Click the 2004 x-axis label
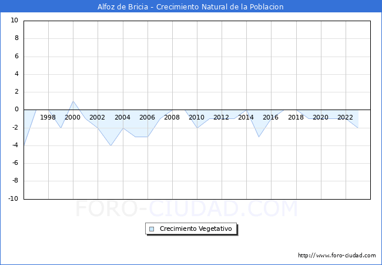The image size is (382, 265). click(x=123, y=117)
